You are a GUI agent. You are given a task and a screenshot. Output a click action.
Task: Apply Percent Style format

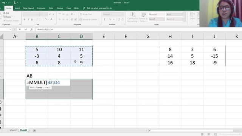pyautogui.click(x=110, y=19)
